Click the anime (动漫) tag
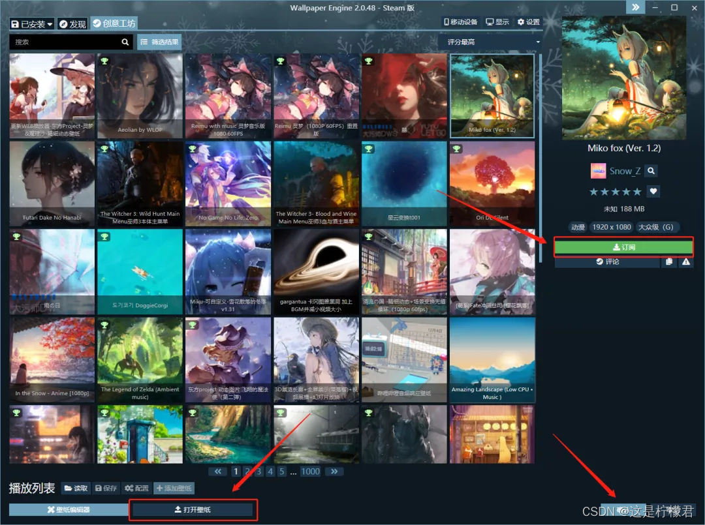705x525 pixels. [578, 227]
